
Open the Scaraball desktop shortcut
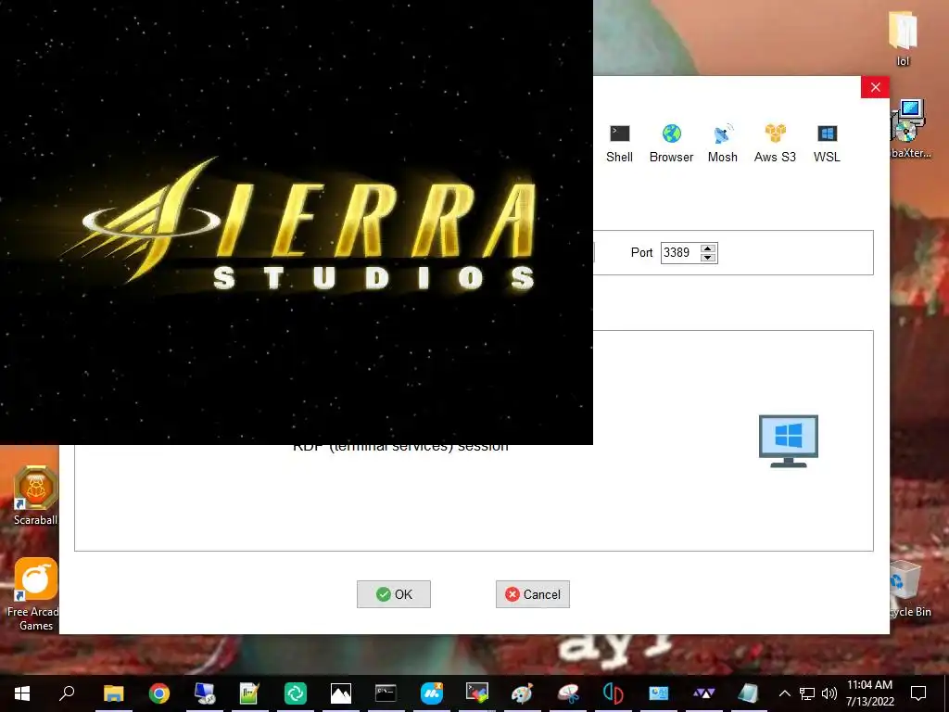36,495
